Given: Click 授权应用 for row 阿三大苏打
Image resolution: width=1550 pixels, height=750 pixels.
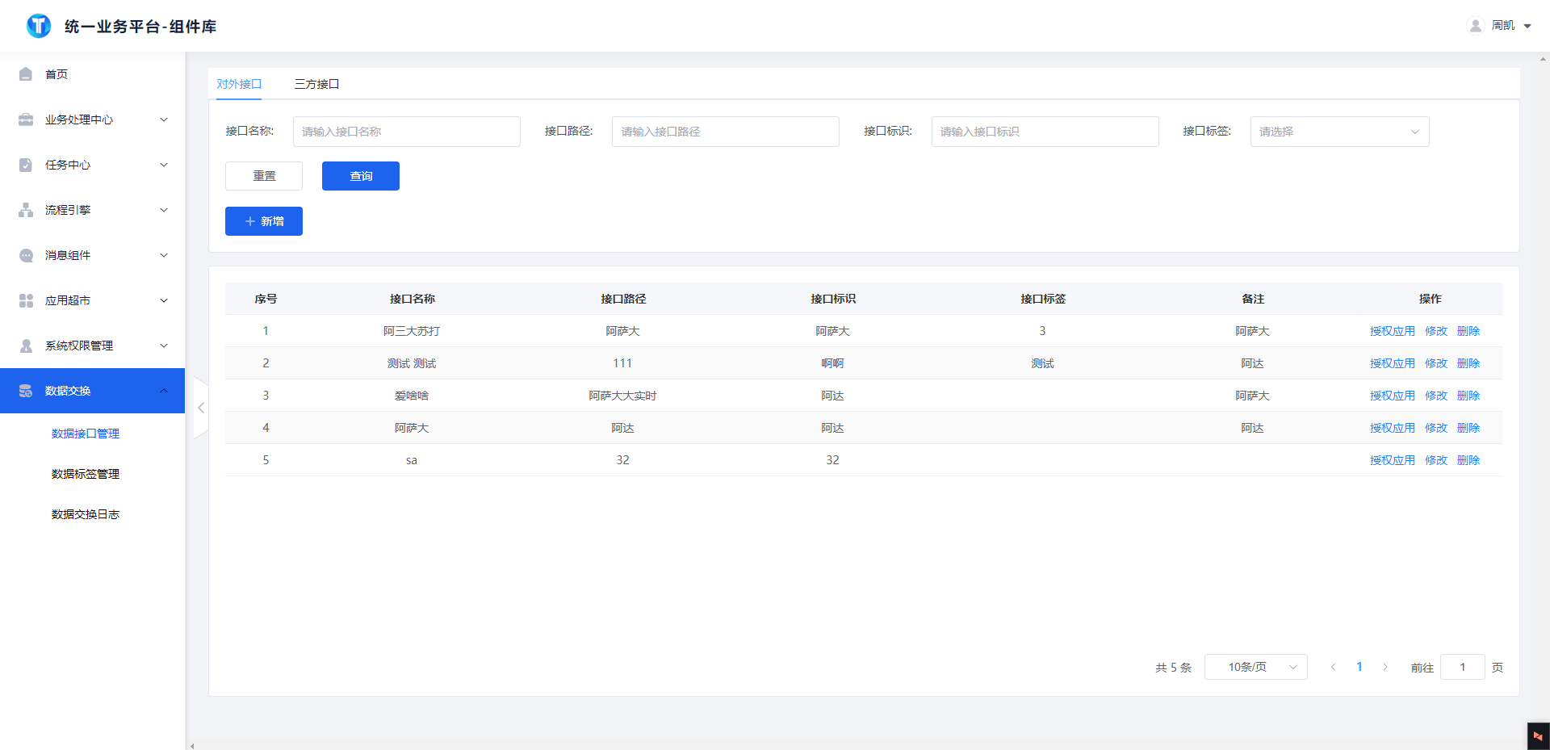Looking at the screenshot, I should point(1393,331).
